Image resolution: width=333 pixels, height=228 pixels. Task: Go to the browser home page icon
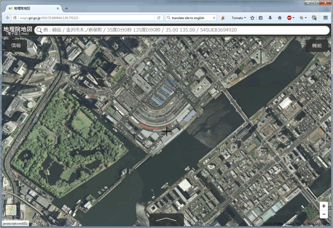(x=279, y=18)
